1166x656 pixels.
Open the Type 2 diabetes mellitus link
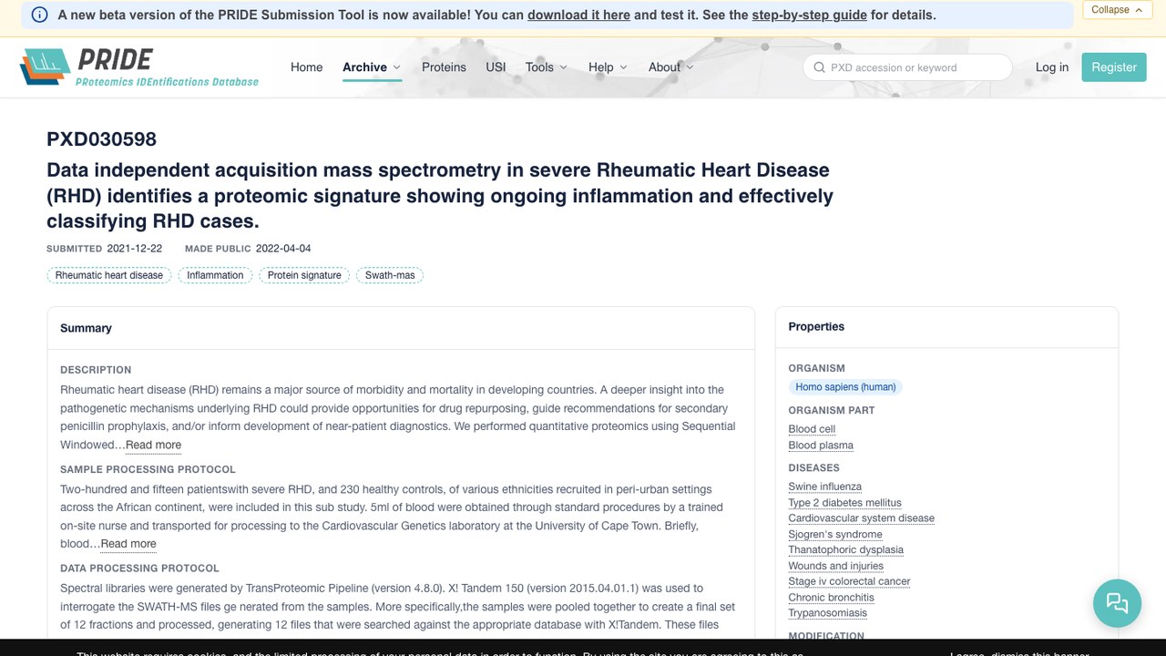pos(845,503)
